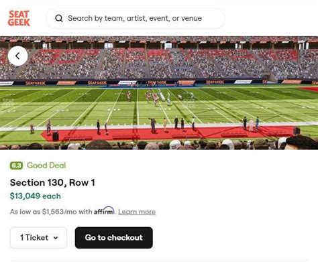Click the As low as $1,563/mo text

click(51, 212)
